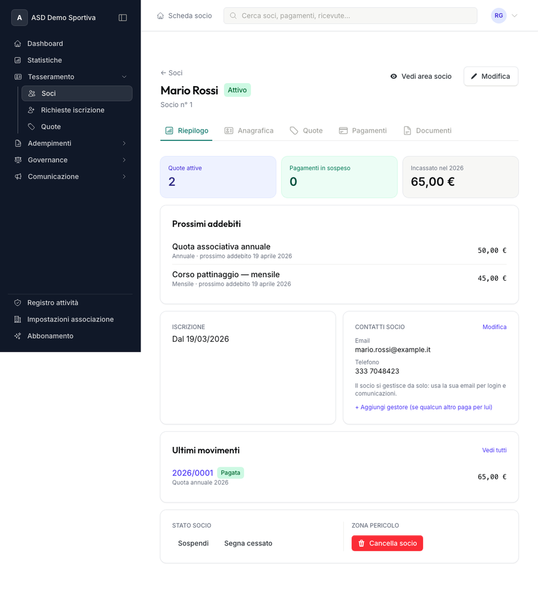Expand the Comunicazione section
Image resolution: width=538 pixels, height=598 pixels.
[124, 177]
